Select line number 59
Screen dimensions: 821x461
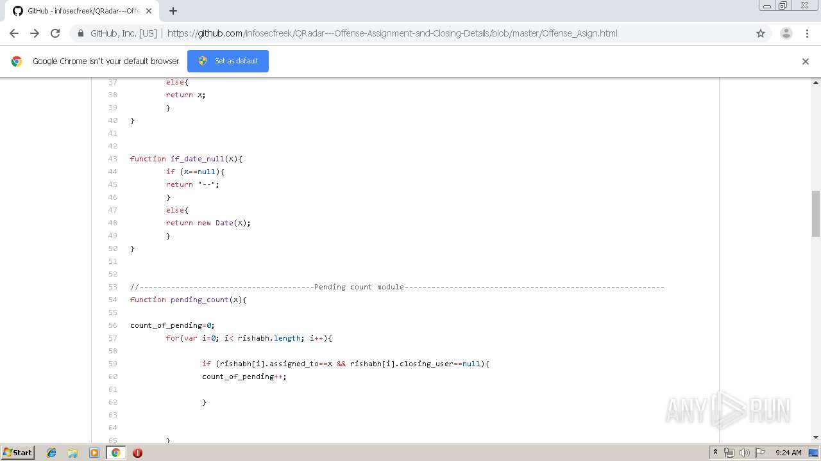[x=113, y=364]
